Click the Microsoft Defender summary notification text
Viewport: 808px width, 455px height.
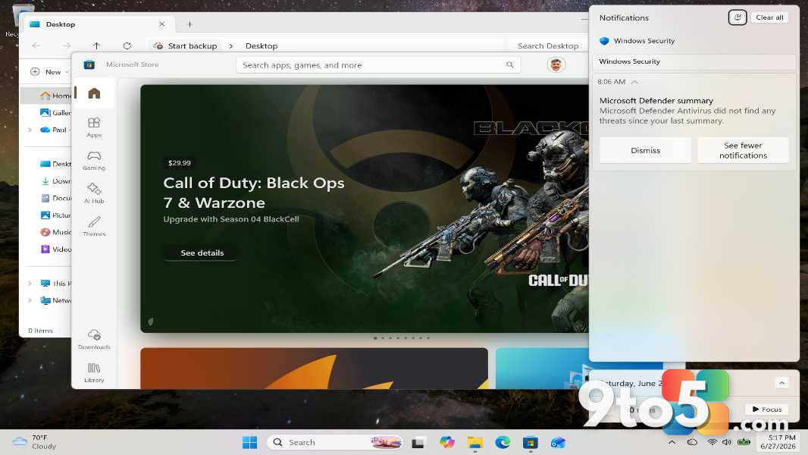point(687,111)
